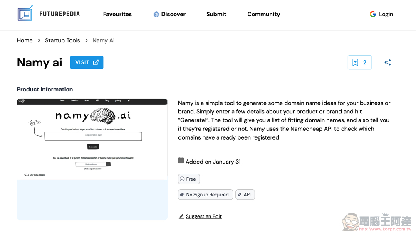The image size is (416, 235).
Task: Click the FUTUREPEDIA wordmark text
Action: click(x=59, y=14)
